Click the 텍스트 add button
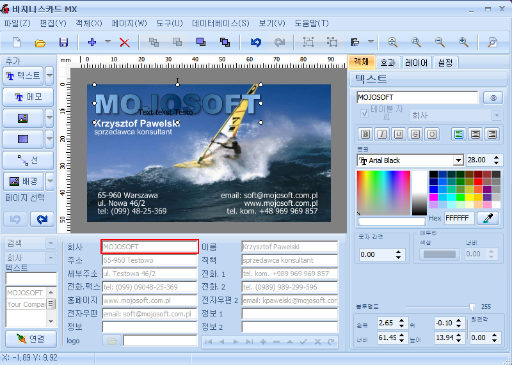Image resolution: width=512 pixels, height=365 pixels. 23,75
